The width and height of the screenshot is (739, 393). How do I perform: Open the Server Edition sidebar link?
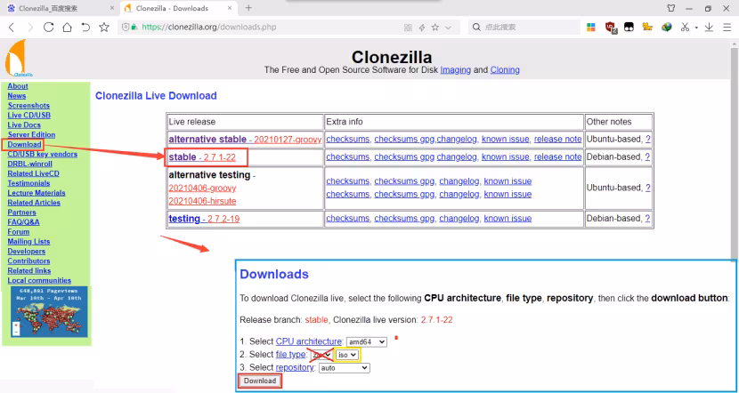click(x=31, y=134)
